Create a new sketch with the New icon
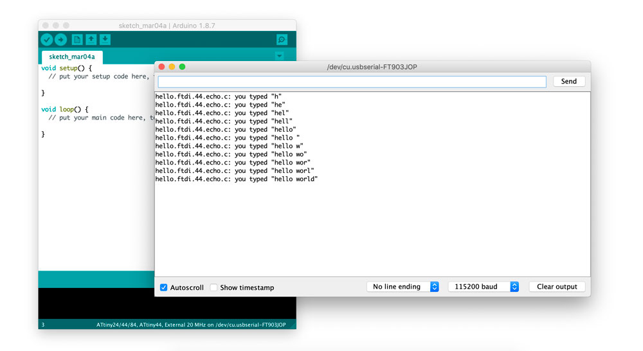 tap(77, 40)
